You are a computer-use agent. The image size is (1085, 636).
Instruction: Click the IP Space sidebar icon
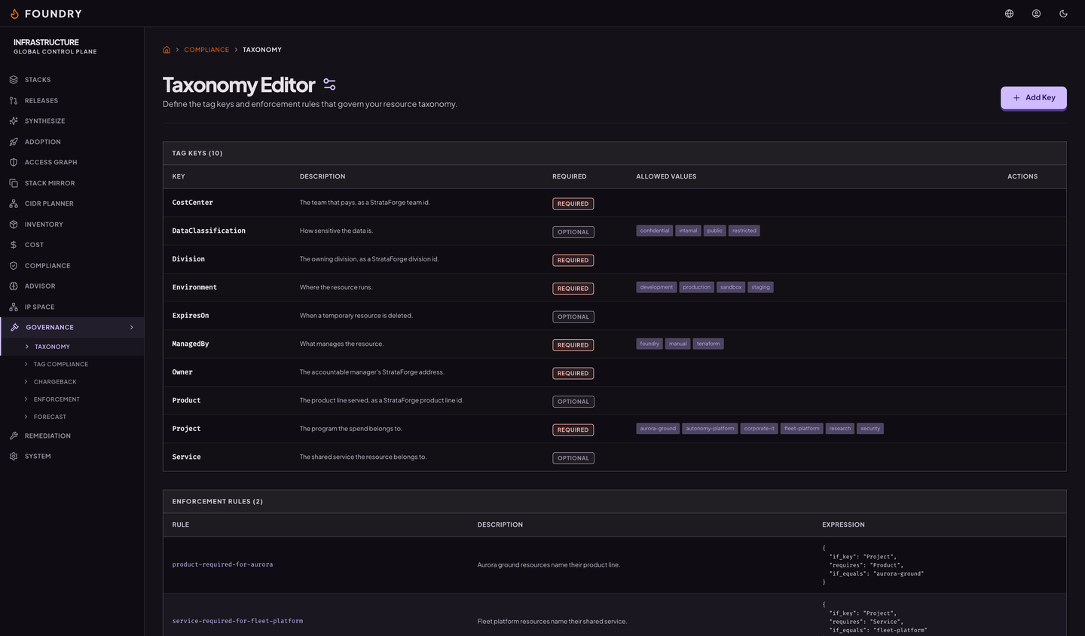[x=14, y=307]
